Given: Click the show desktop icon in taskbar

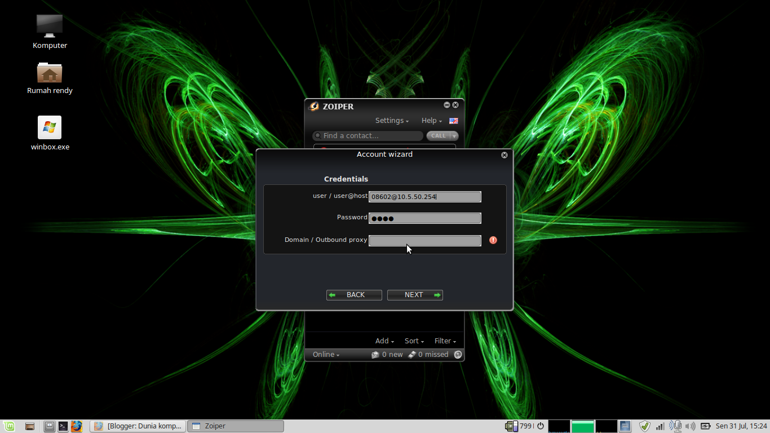Looking at the screenshot, I should [x=30, y=426].
